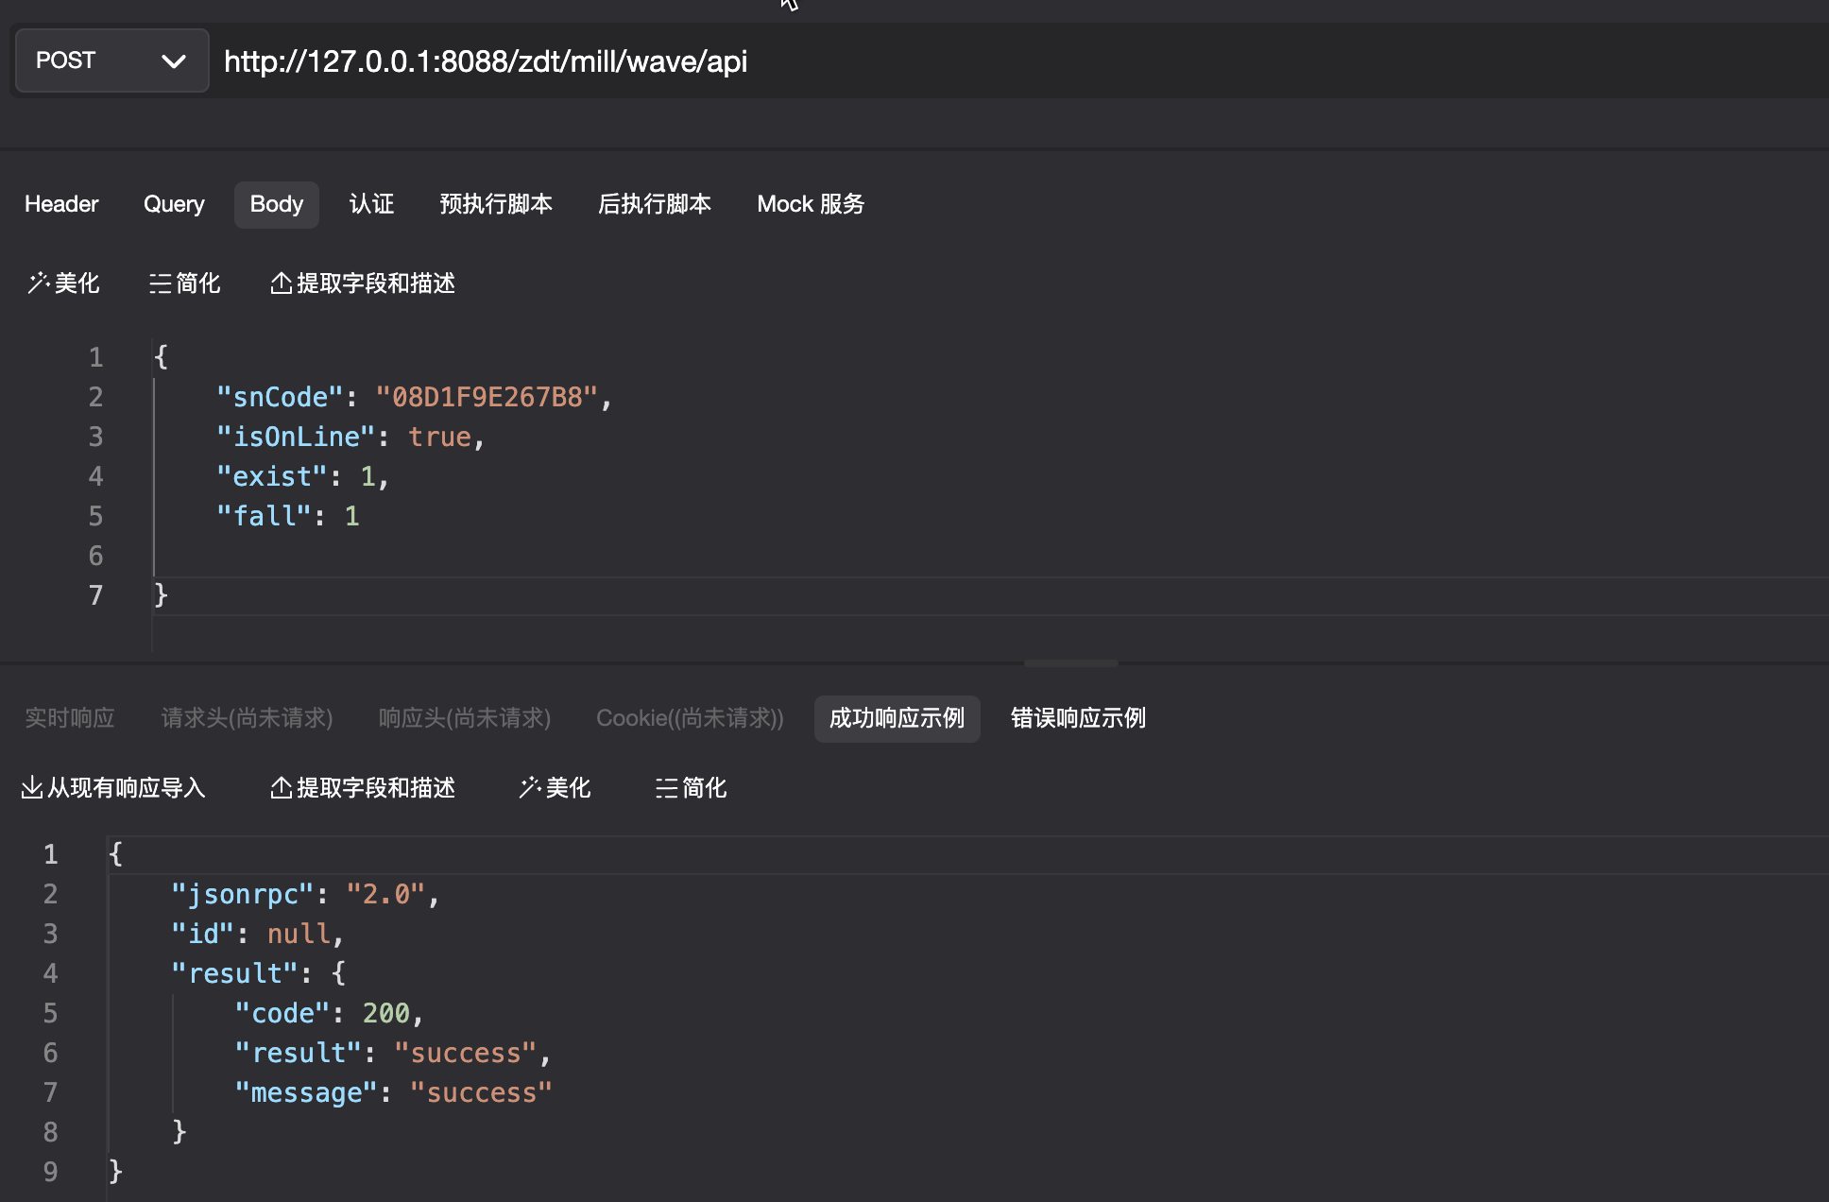Switch to 错误响应示例 tab

tap(1078, 718)
